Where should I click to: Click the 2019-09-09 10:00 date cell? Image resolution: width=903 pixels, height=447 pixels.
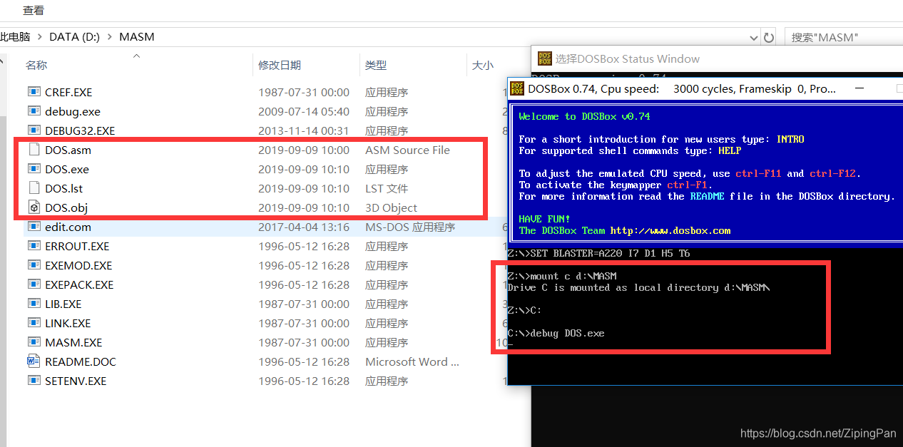point(304,150)
